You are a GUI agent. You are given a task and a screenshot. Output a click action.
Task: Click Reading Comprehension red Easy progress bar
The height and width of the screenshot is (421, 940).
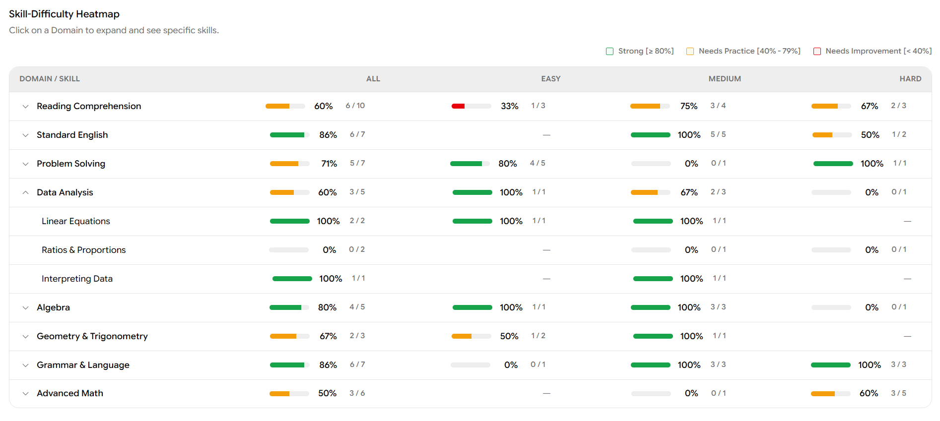point(471,106)
